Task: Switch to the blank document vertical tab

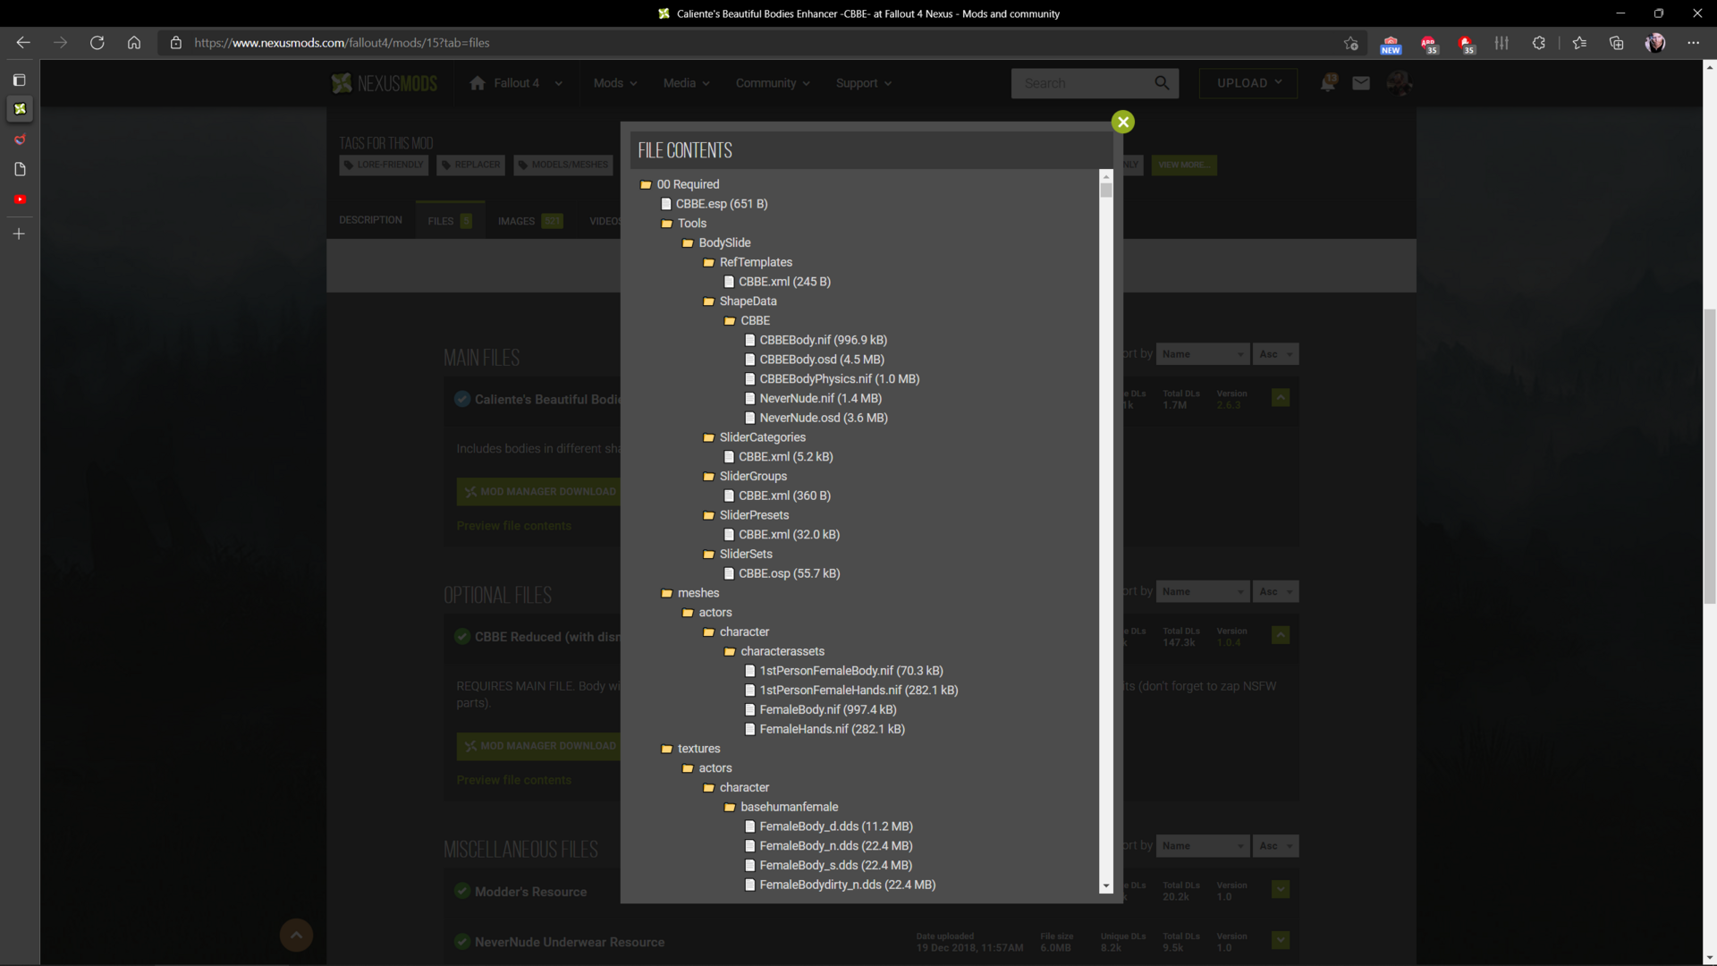Action: click(x=20, y=169)
